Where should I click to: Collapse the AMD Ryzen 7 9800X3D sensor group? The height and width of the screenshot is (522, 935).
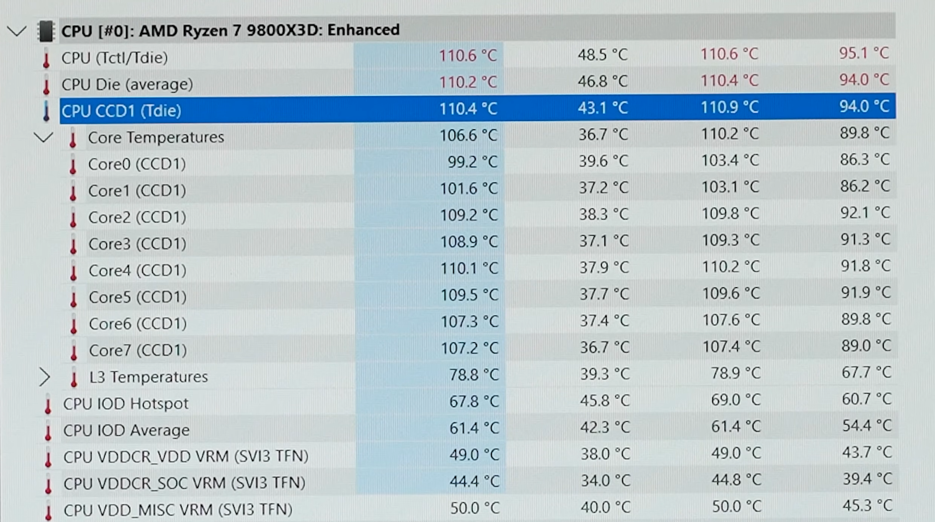17,31
